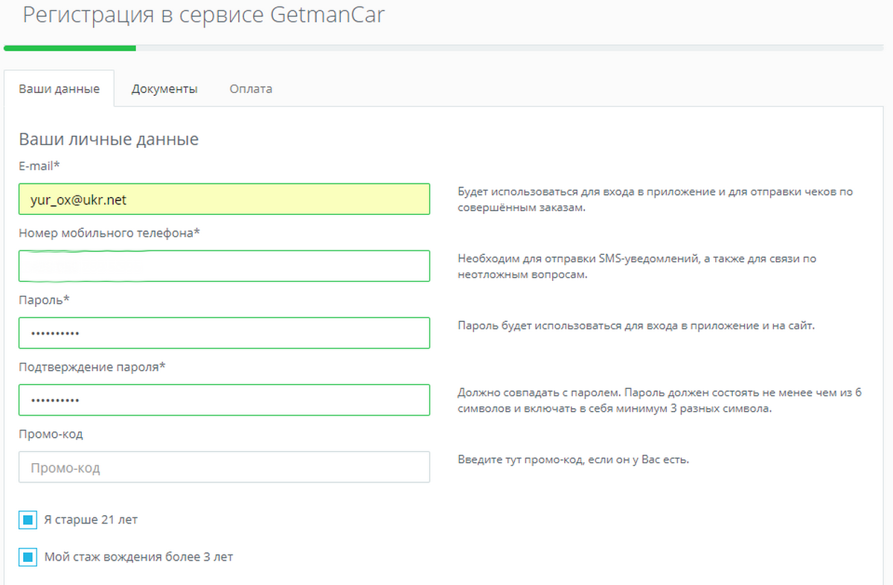893x585 pixels.
Task: Open the Документы tab
Action: pyautogui.click(x=164, y=89)
